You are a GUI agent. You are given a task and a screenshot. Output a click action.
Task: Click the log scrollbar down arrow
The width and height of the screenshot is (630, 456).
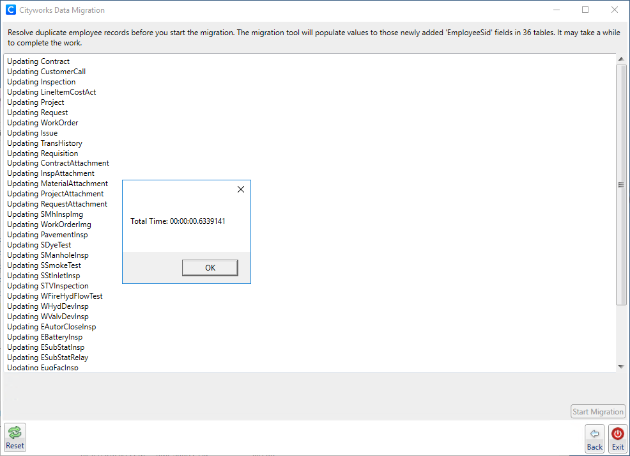pos(620,366)
